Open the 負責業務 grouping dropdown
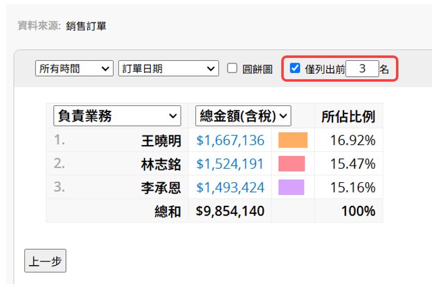The image size is (432, 287). (x=117, y=116)
